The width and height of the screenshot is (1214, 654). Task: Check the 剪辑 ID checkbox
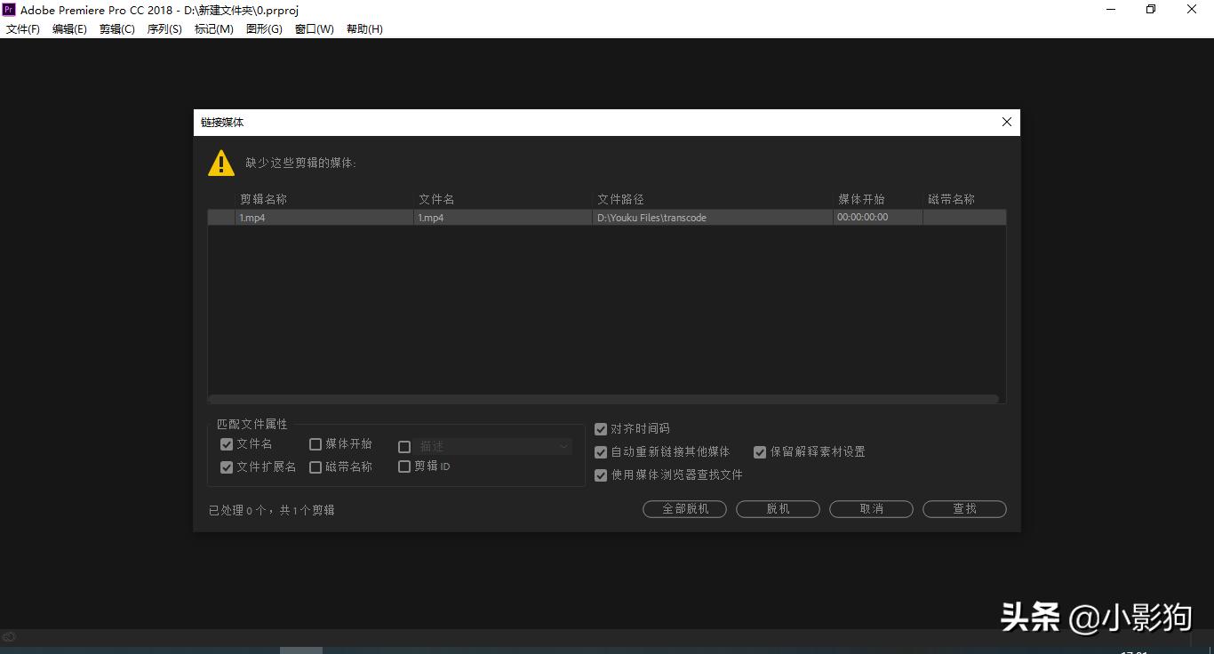[x=404, y=467]
